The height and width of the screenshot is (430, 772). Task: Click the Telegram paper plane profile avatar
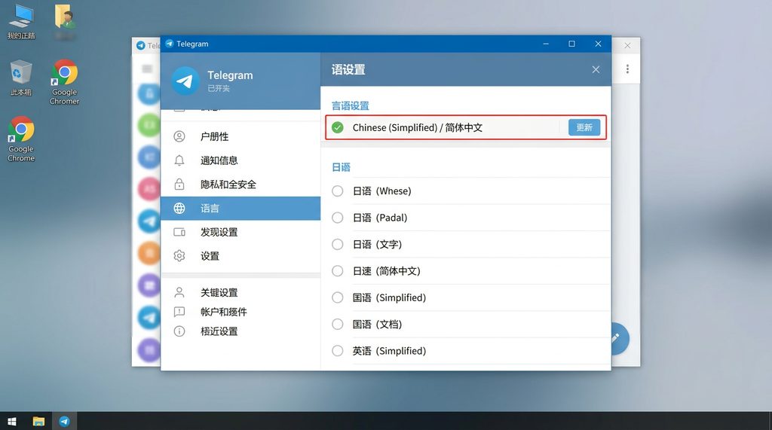point(185,81)
